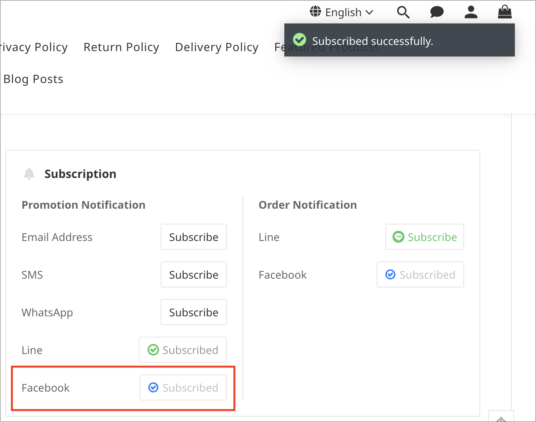Click the green checkmark in success toast

click(x=299, y=40)
